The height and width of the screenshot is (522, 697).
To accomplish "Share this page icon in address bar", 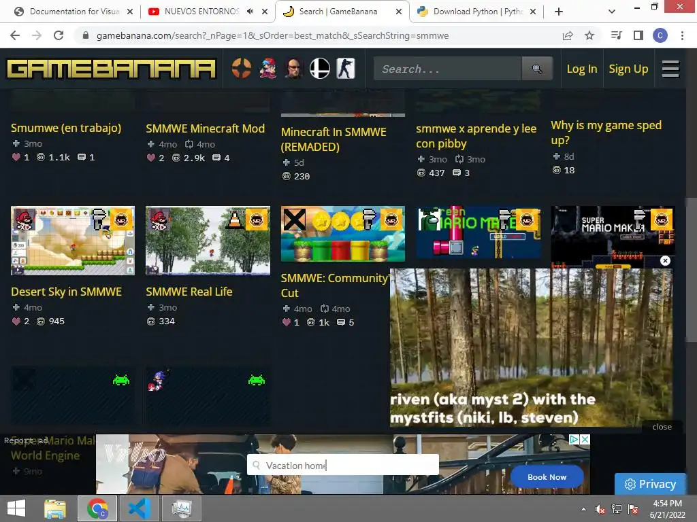I will (568, 35).
